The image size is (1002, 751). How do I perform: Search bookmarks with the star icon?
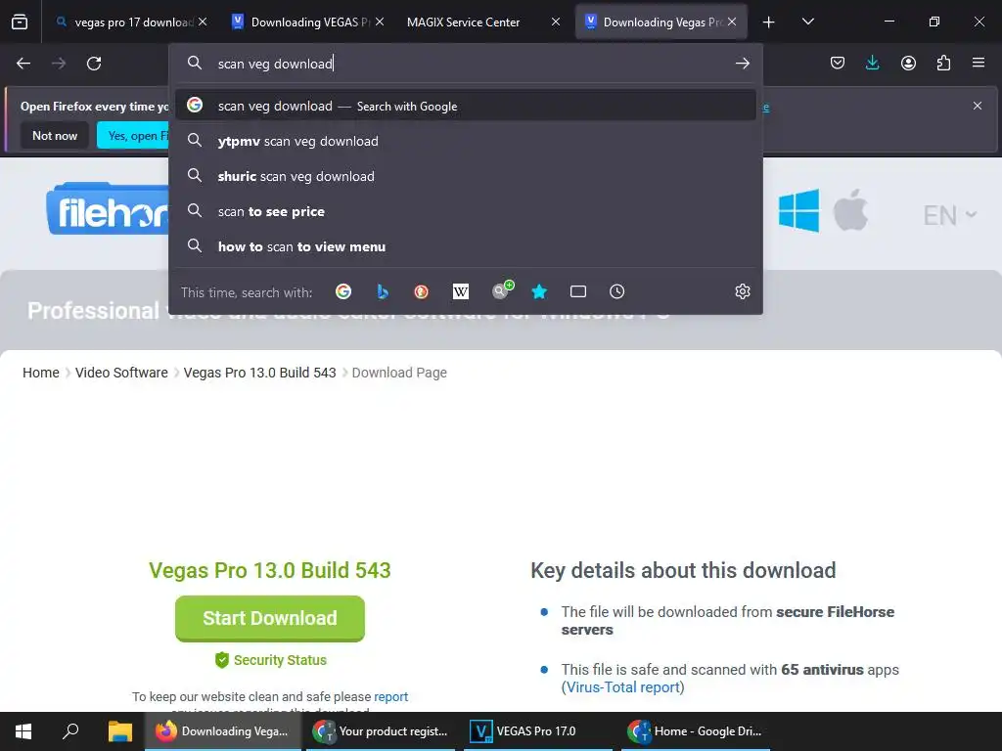tap(539, 291)
